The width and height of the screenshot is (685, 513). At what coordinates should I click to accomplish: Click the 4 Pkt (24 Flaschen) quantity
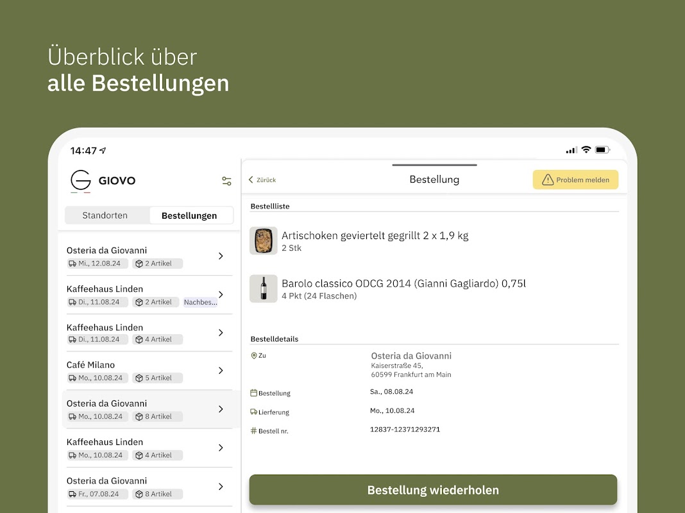pos(319,296)
